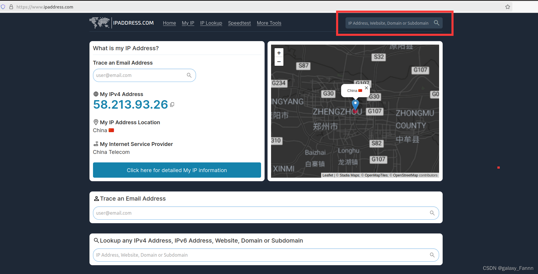
Task: Click the China flag under Location
Action: click(111, 130)
